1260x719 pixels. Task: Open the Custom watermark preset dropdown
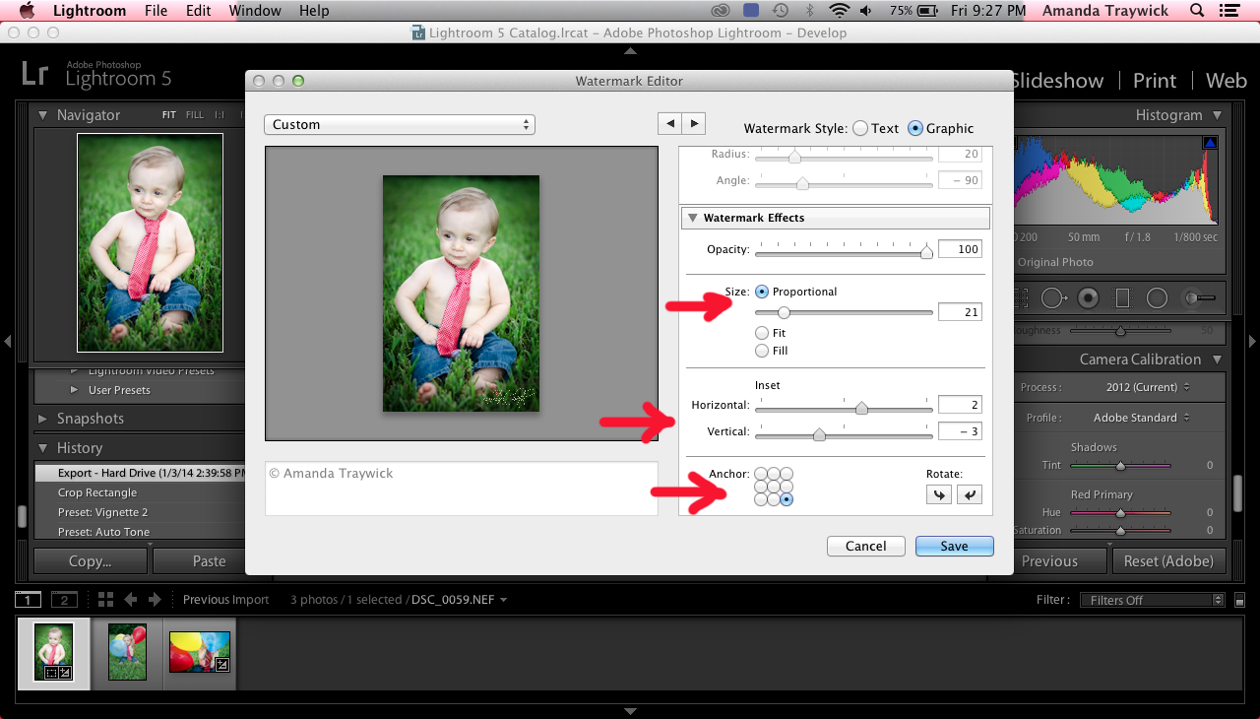399,124
